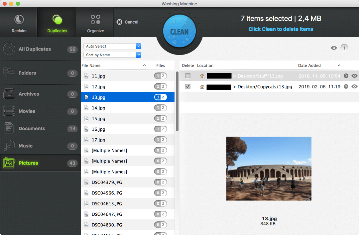Click the info icon in toolbar
Viewport: 359px width, 235px height.
click(344, 48)
